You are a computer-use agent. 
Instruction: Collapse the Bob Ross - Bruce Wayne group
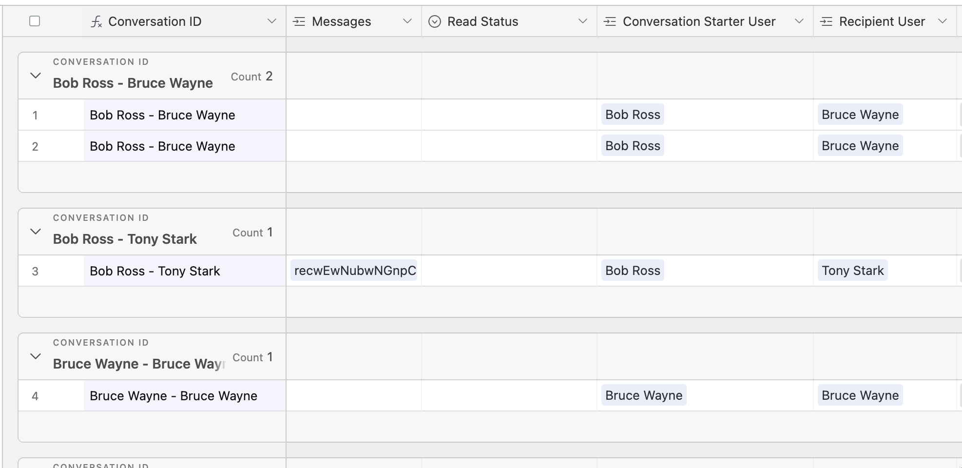[35, 76]
